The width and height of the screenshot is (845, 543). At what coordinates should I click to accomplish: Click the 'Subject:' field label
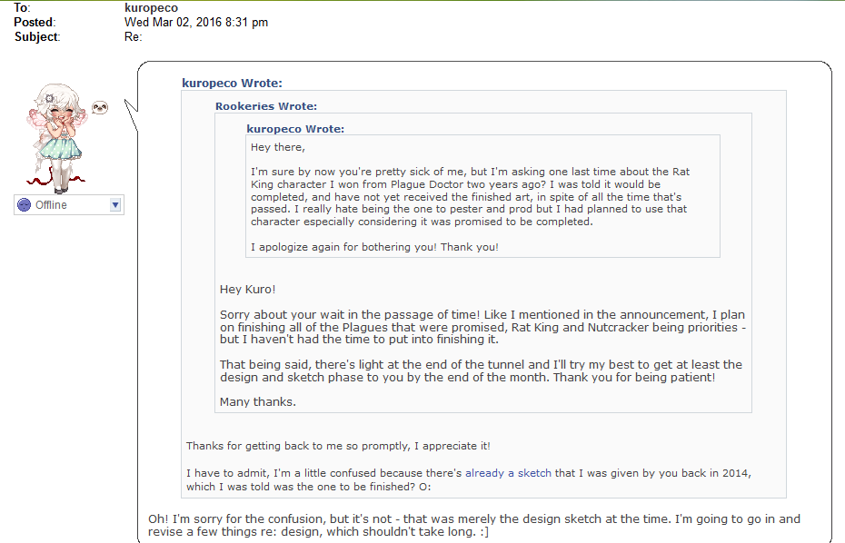coord(36,36)
